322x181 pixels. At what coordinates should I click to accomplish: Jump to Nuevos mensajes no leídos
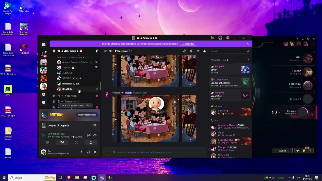[x=75, y=105]
